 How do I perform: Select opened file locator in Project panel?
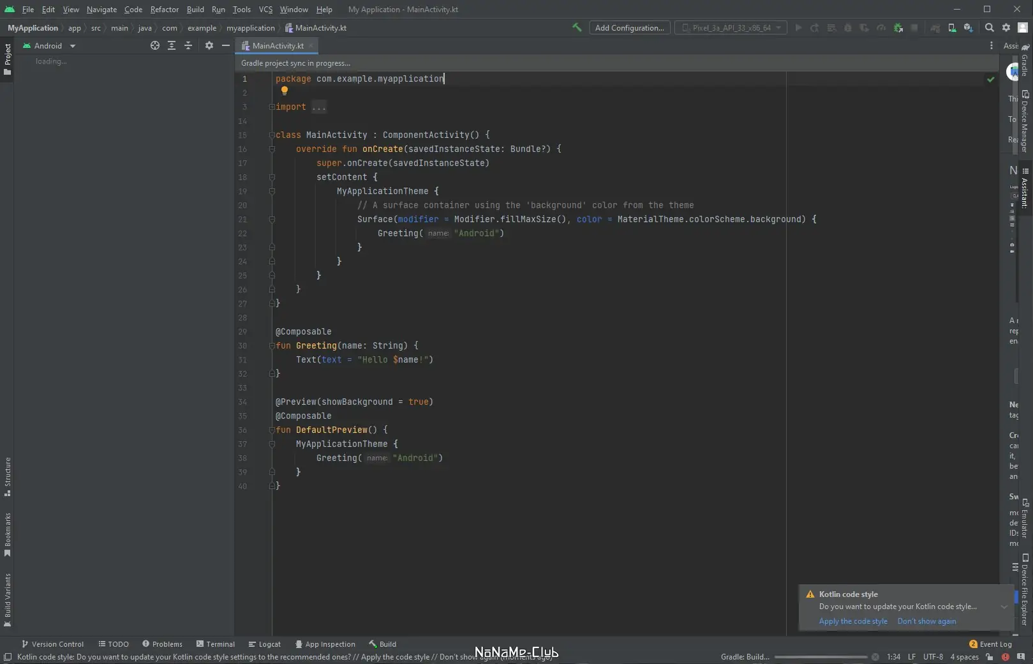click(154, 45)
